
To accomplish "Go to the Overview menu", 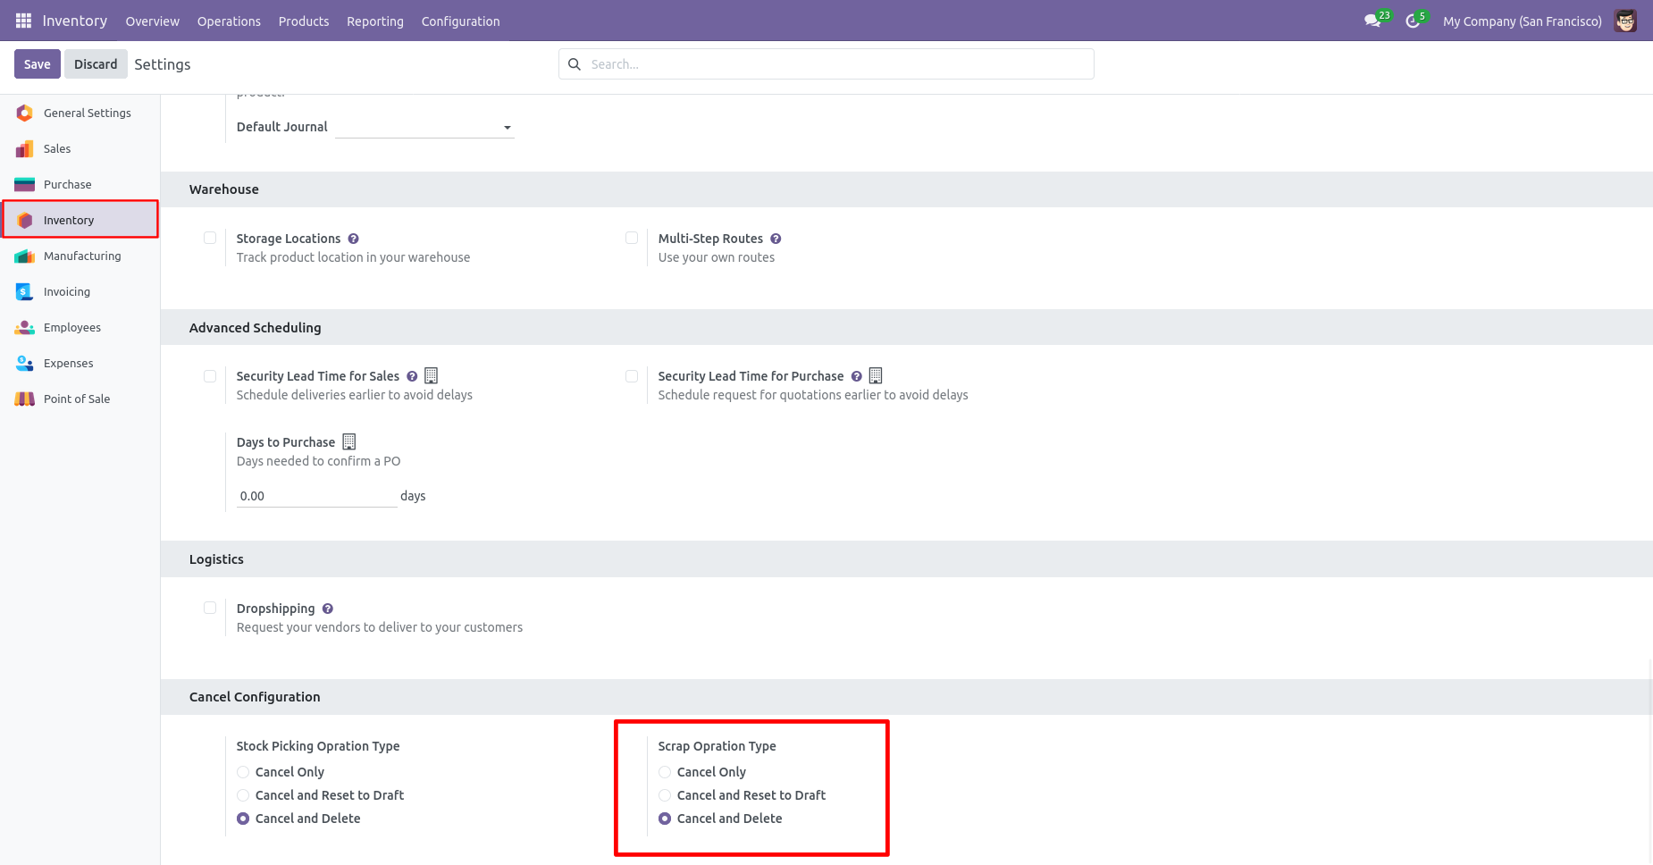I will [152, 21].
